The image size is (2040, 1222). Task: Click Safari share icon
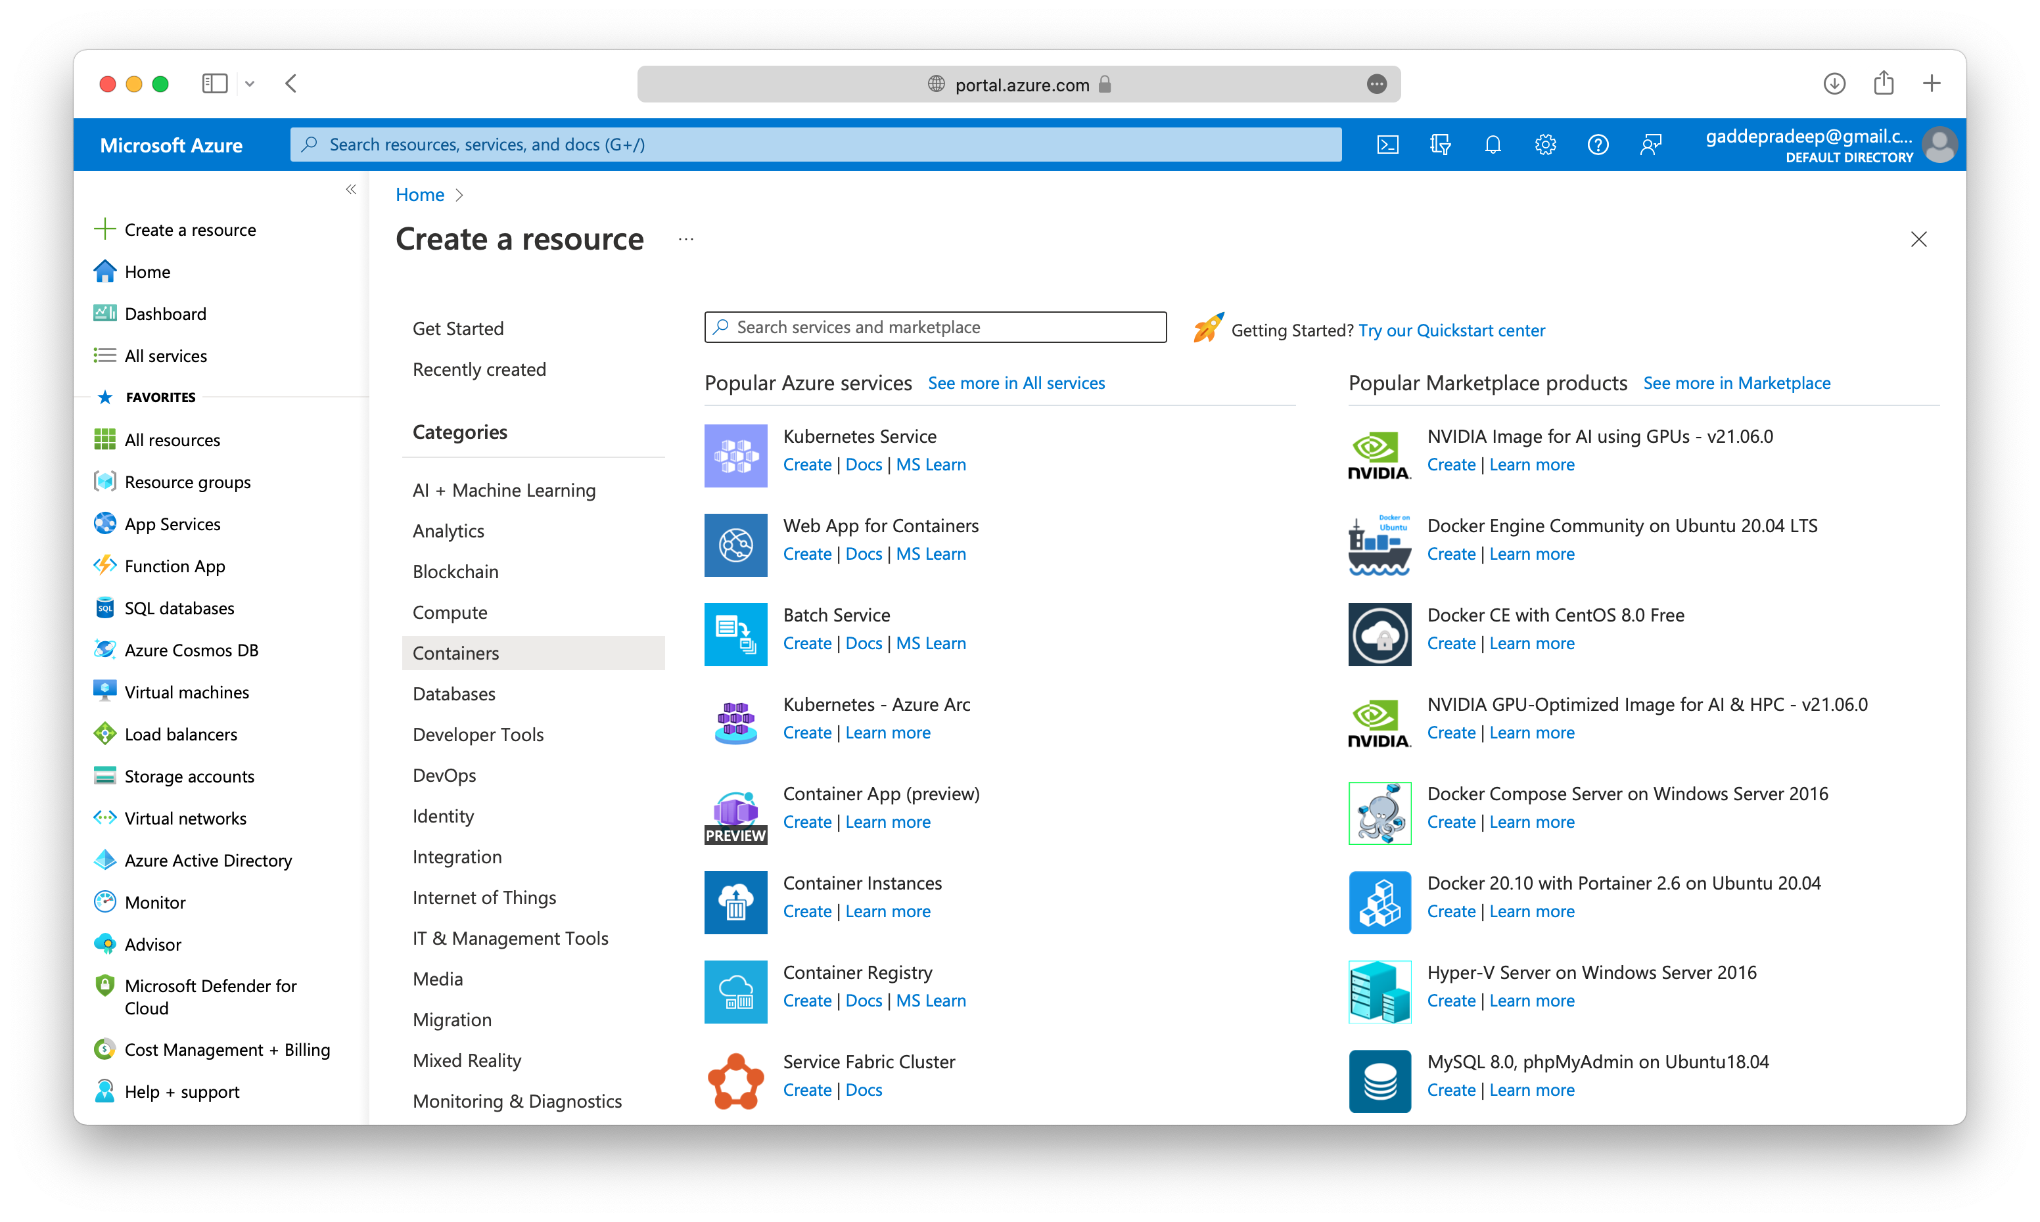(x=1884, y=83)
